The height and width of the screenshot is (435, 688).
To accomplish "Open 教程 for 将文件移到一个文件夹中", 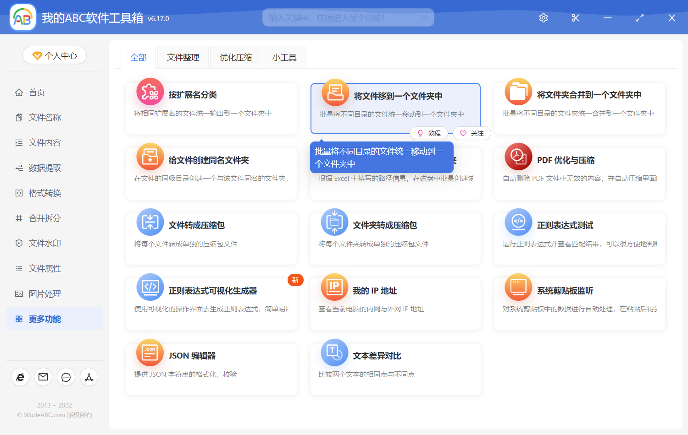I will pos(429,133).
